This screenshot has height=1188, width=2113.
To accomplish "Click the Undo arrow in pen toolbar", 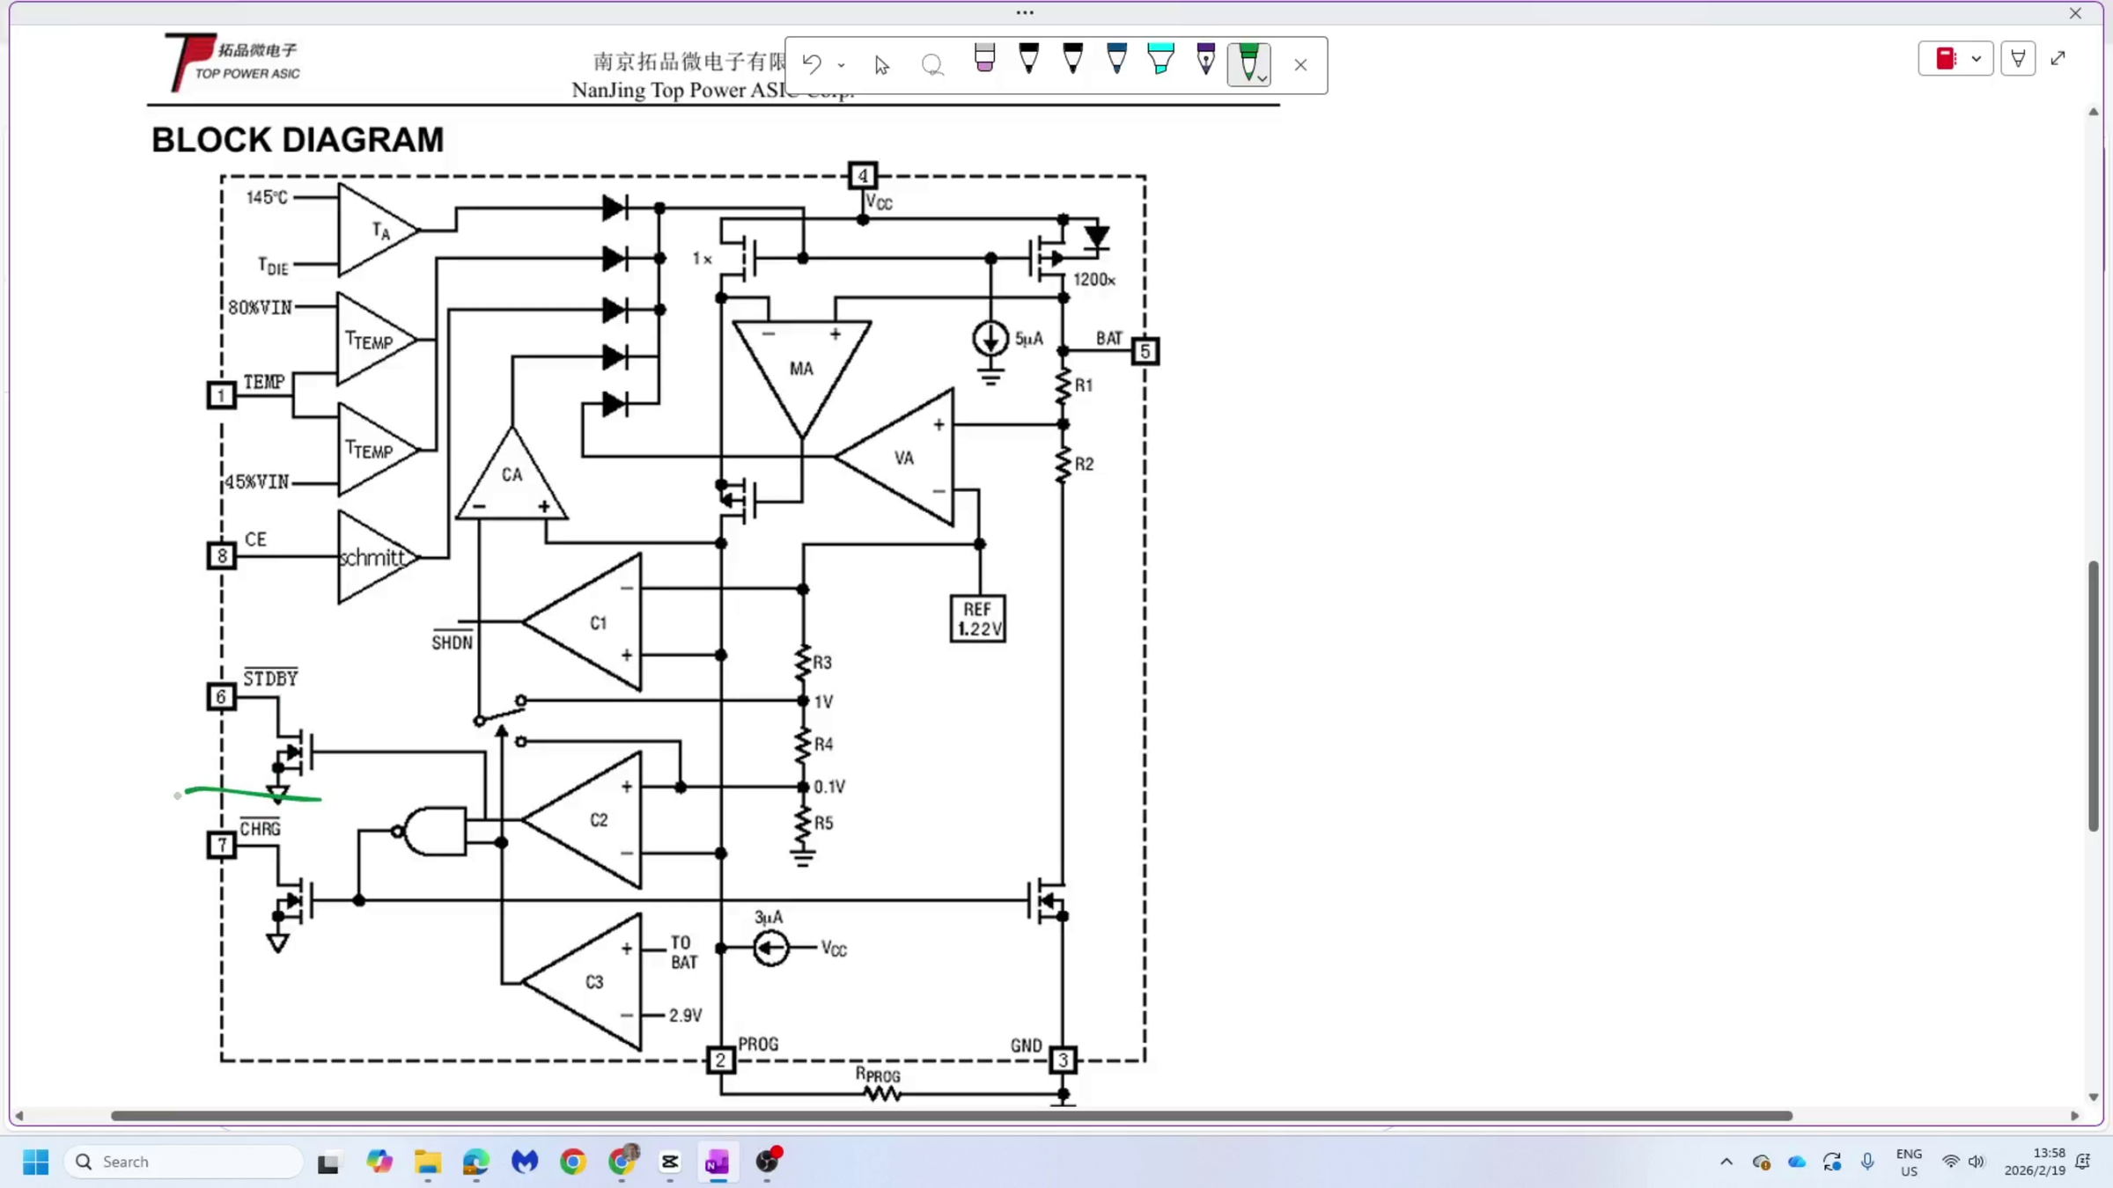I will point(812,63).
